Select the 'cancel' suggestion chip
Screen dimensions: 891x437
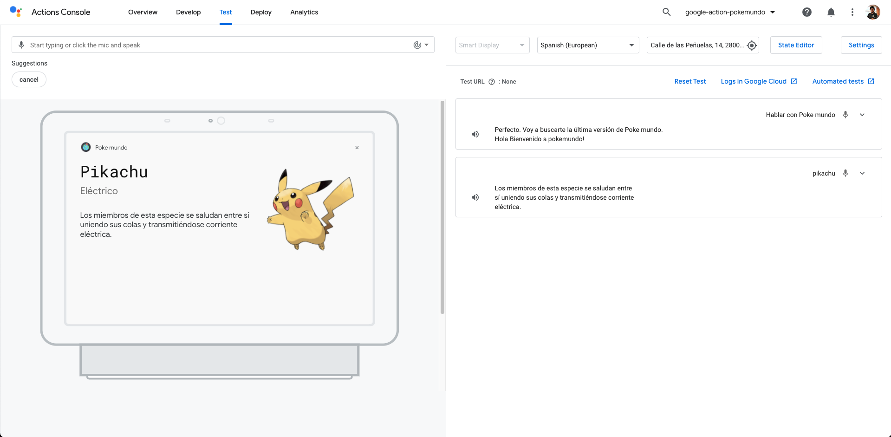click(29, 79)
